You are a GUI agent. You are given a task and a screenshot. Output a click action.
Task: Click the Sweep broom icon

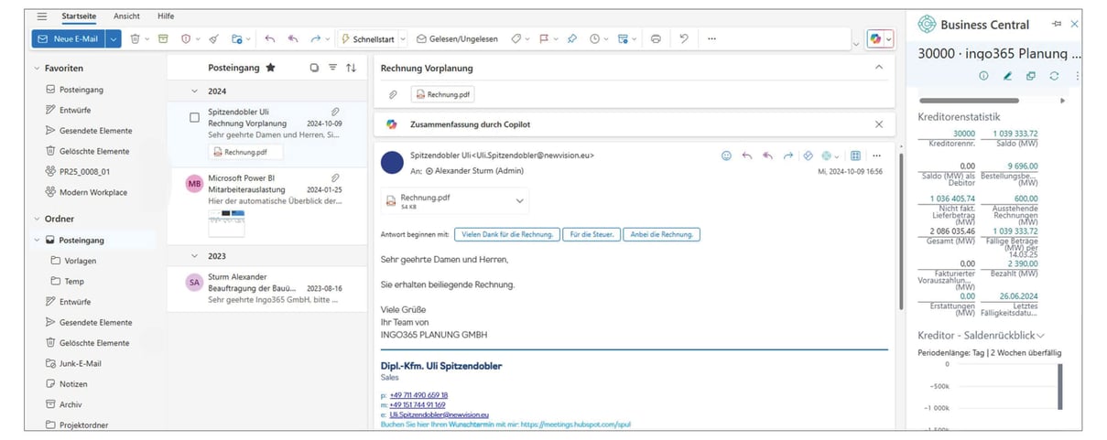tap(213, 38)
